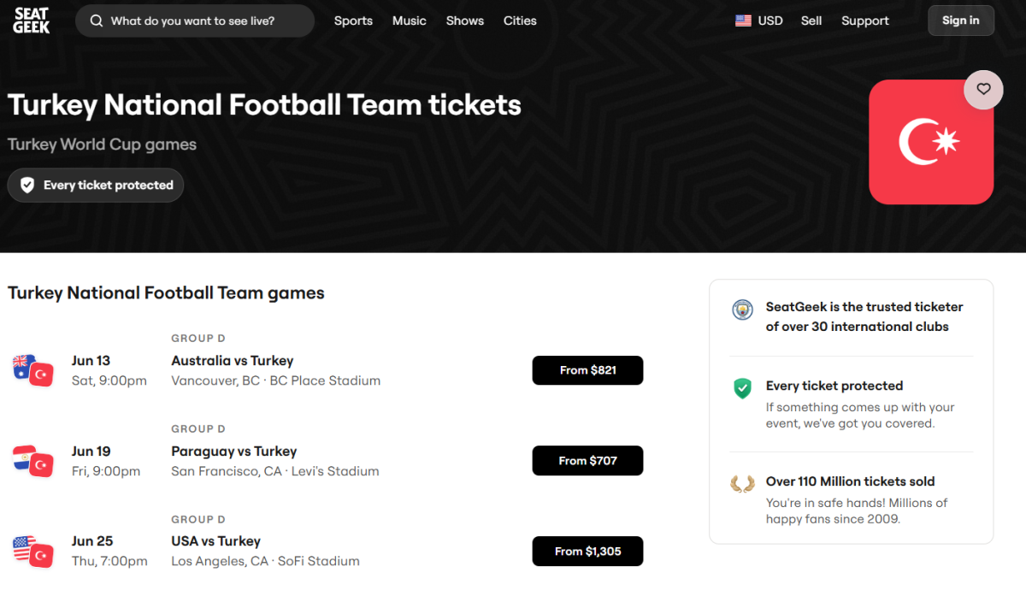Open the Sports menu
Viewport: 1026px width, 602px height.
(353, 21)
